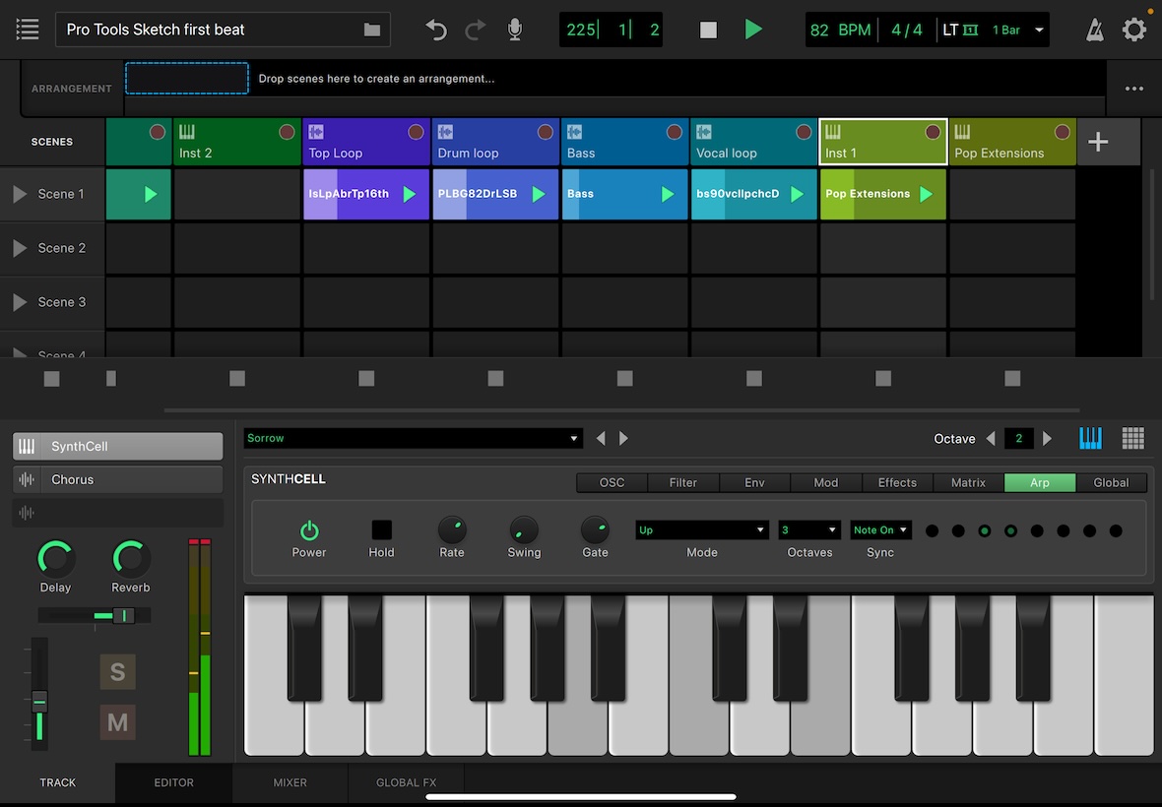Arm record on Top Loop track

[x=416, y=132]
